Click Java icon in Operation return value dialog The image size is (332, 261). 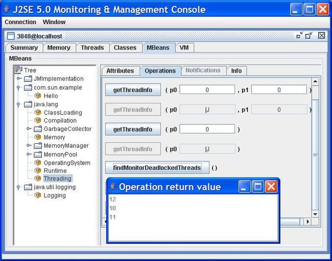click(x=113, y=186)
